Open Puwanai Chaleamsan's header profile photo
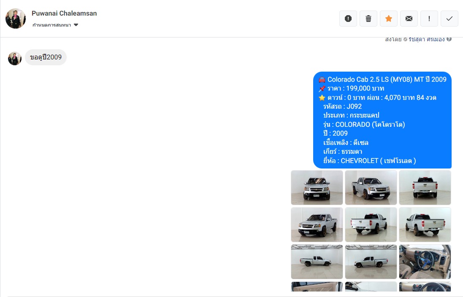 click(16, 19)
